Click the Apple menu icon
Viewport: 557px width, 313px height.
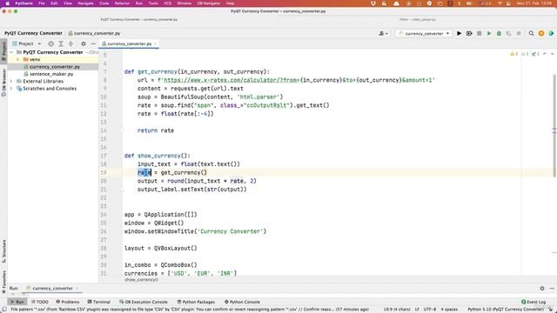pos(7,3)
